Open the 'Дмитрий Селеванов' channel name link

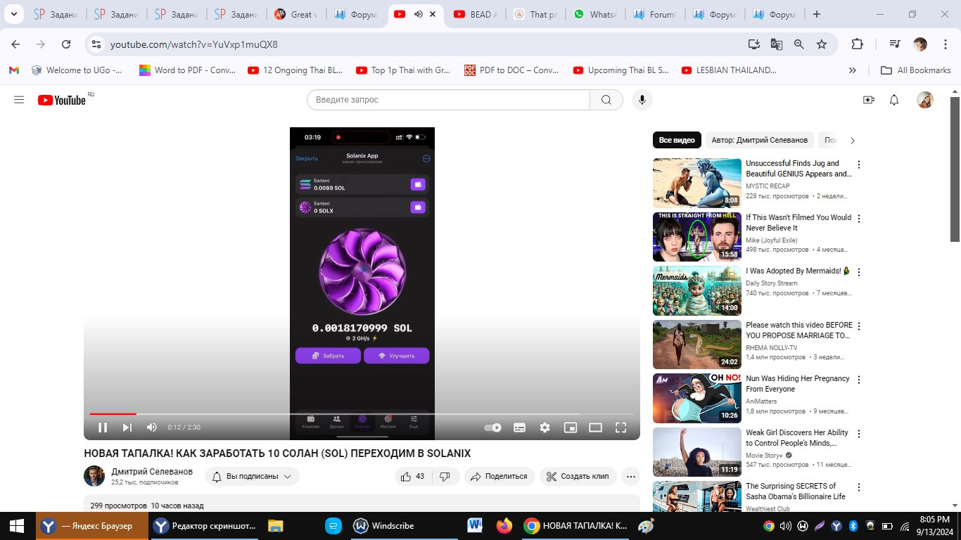click(152, 471)
